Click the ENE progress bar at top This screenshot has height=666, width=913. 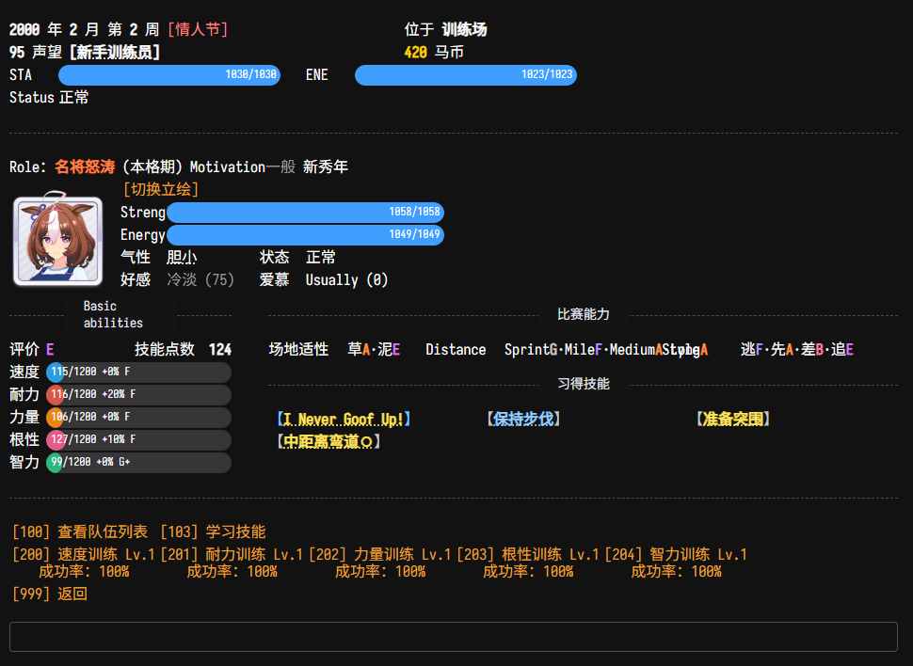click(x=466, y=75)
